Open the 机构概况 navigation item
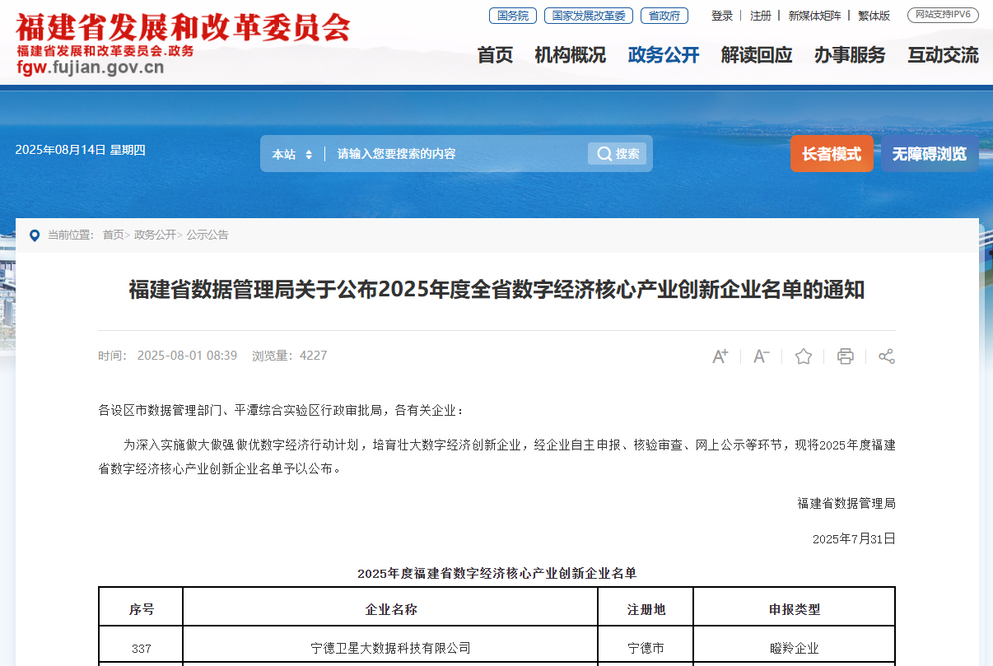This screenshot has width=993, height=666. pos(570,55)
